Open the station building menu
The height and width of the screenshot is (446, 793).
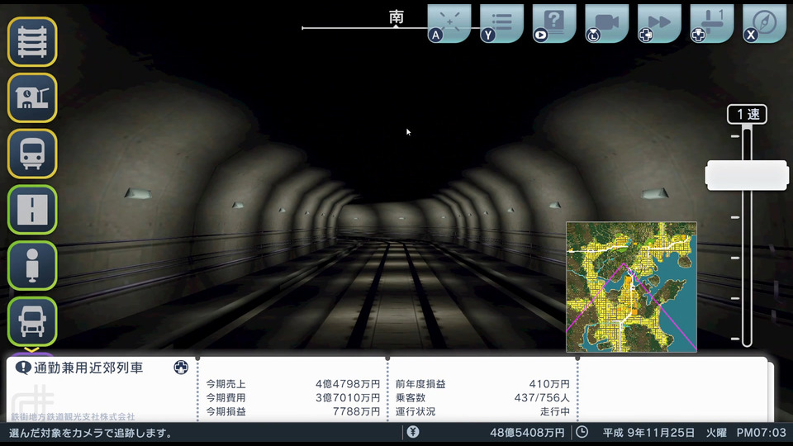tap(32, 98)
